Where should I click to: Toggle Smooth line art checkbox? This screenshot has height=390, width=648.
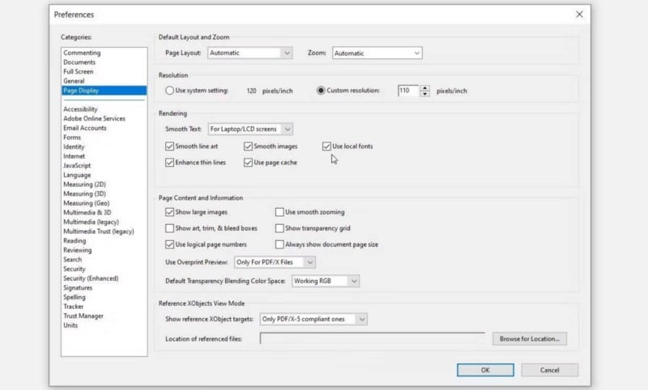point(169,146)
